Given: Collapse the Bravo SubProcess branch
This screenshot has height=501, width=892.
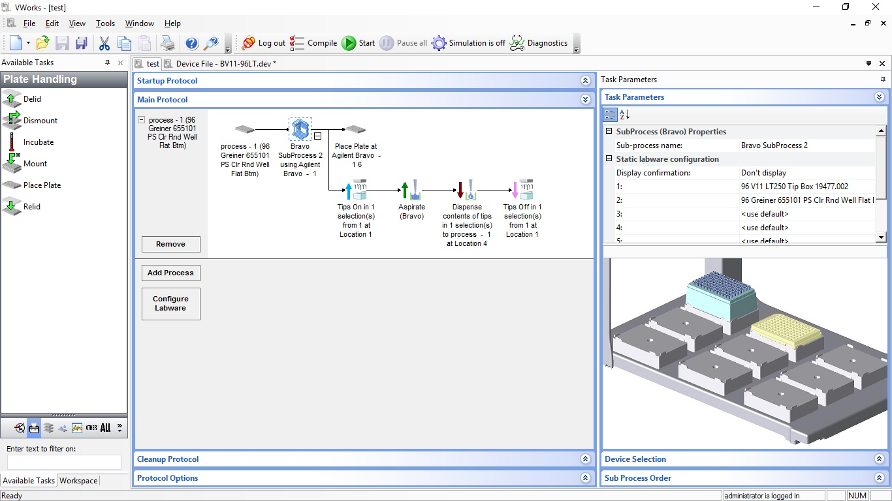Looking at the screenshot, I should coord(317,136).
